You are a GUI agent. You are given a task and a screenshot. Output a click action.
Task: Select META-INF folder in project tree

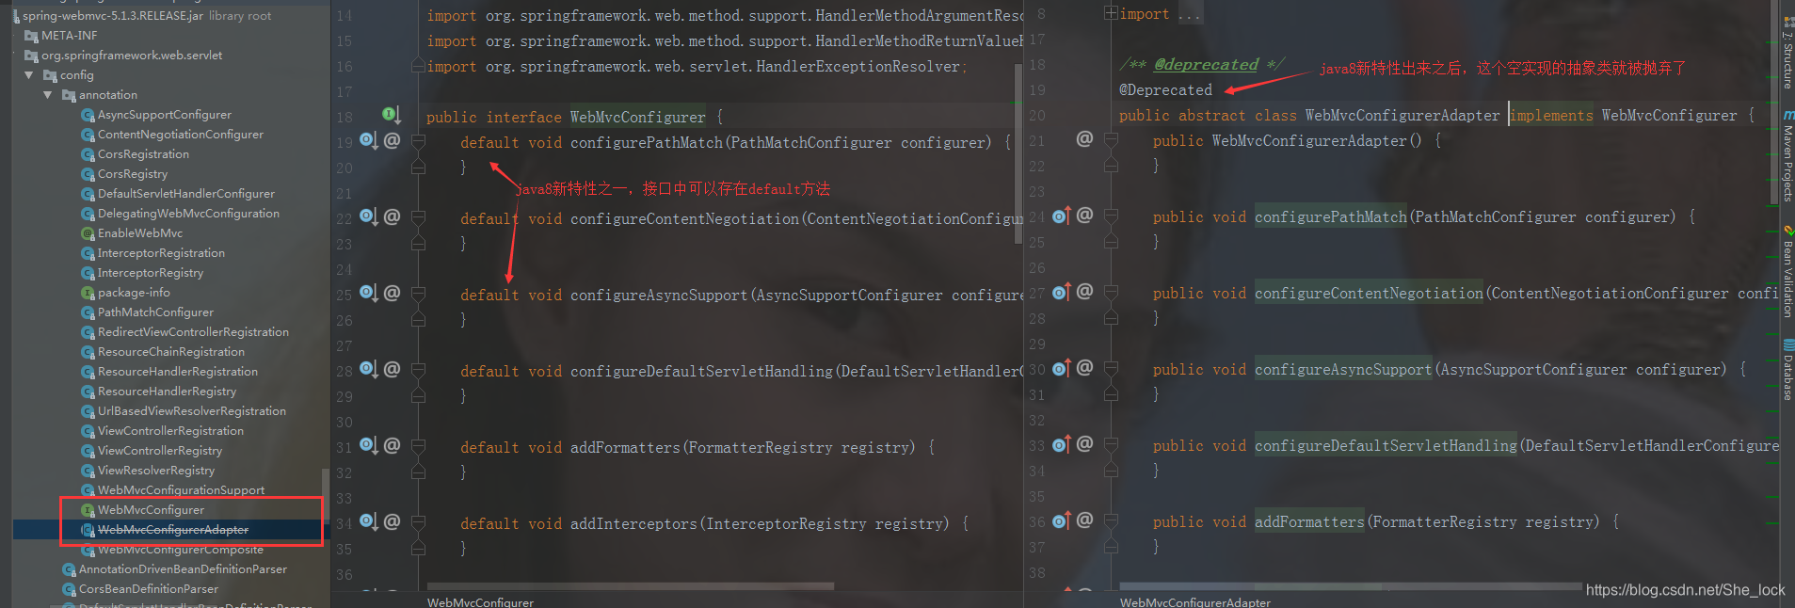click(x=69, y=35)
